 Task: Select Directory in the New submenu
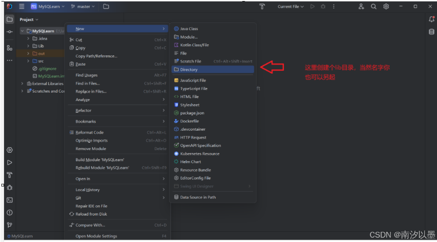click(189, 70)
